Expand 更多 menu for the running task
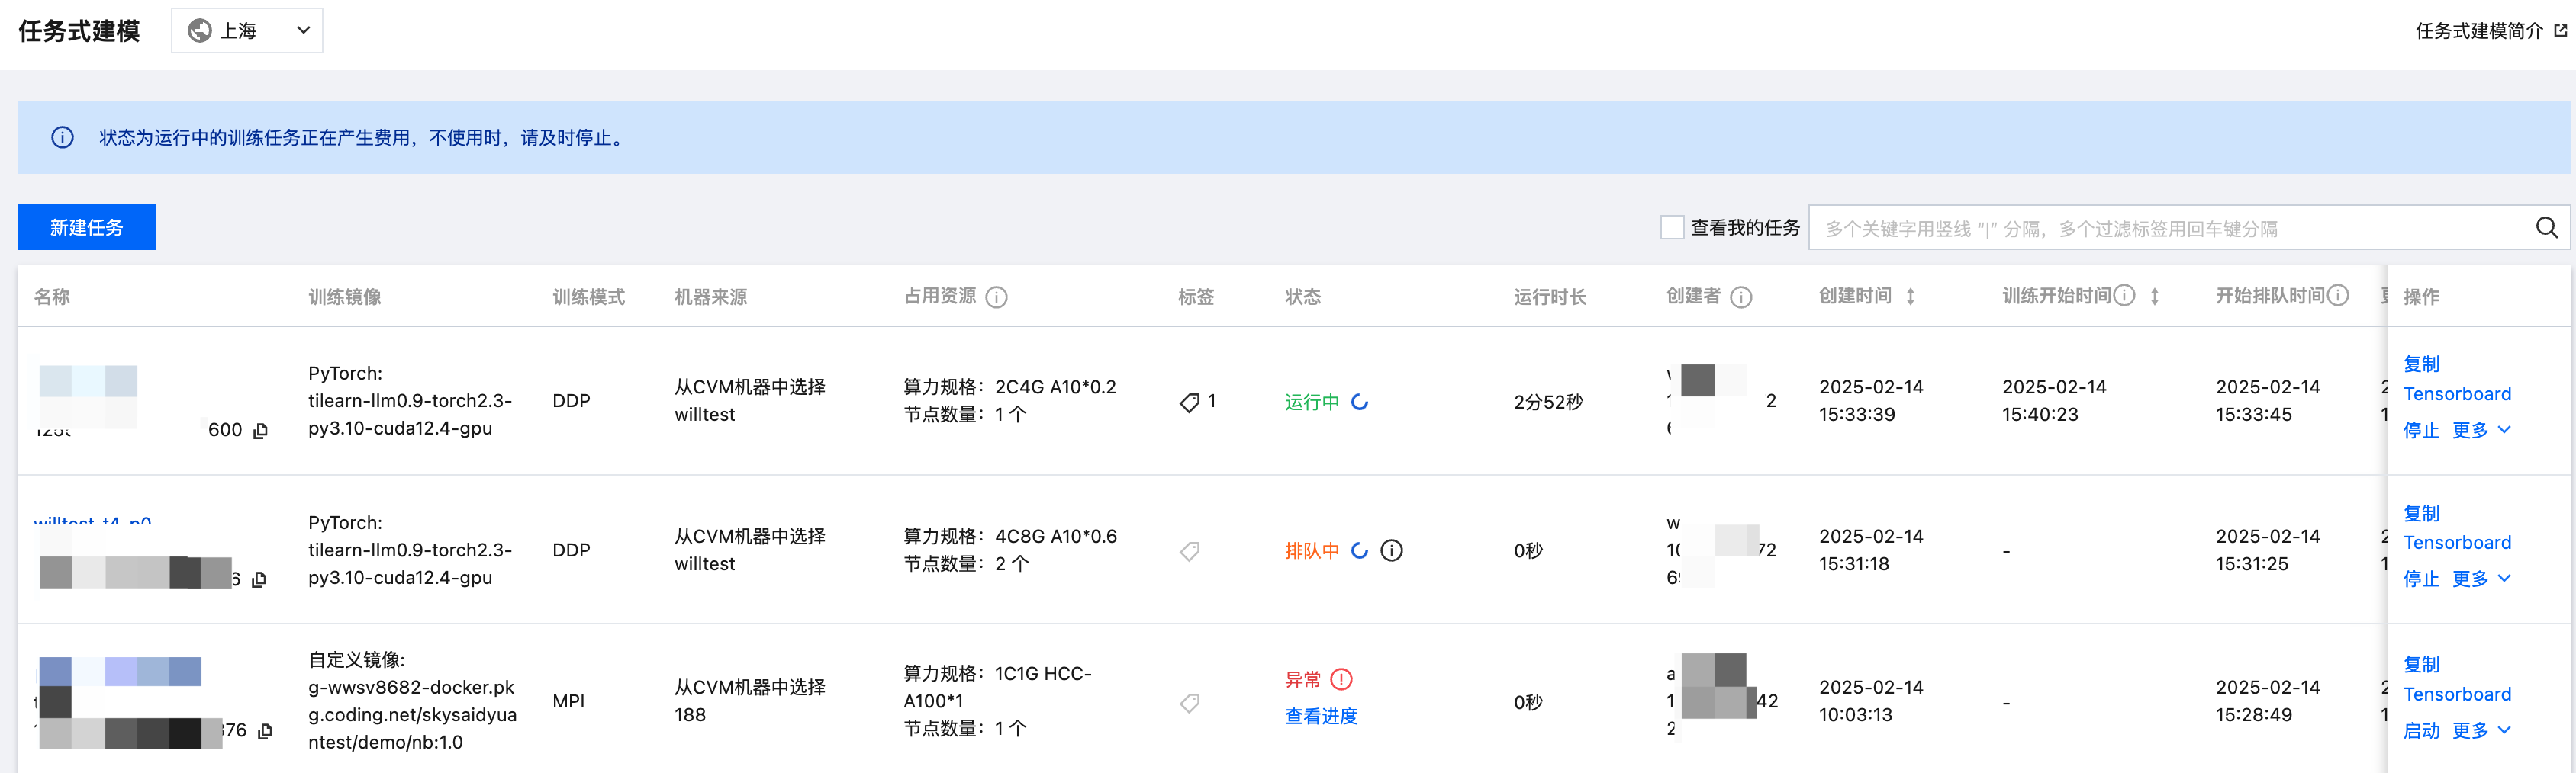 click(x=2481, y=431)
